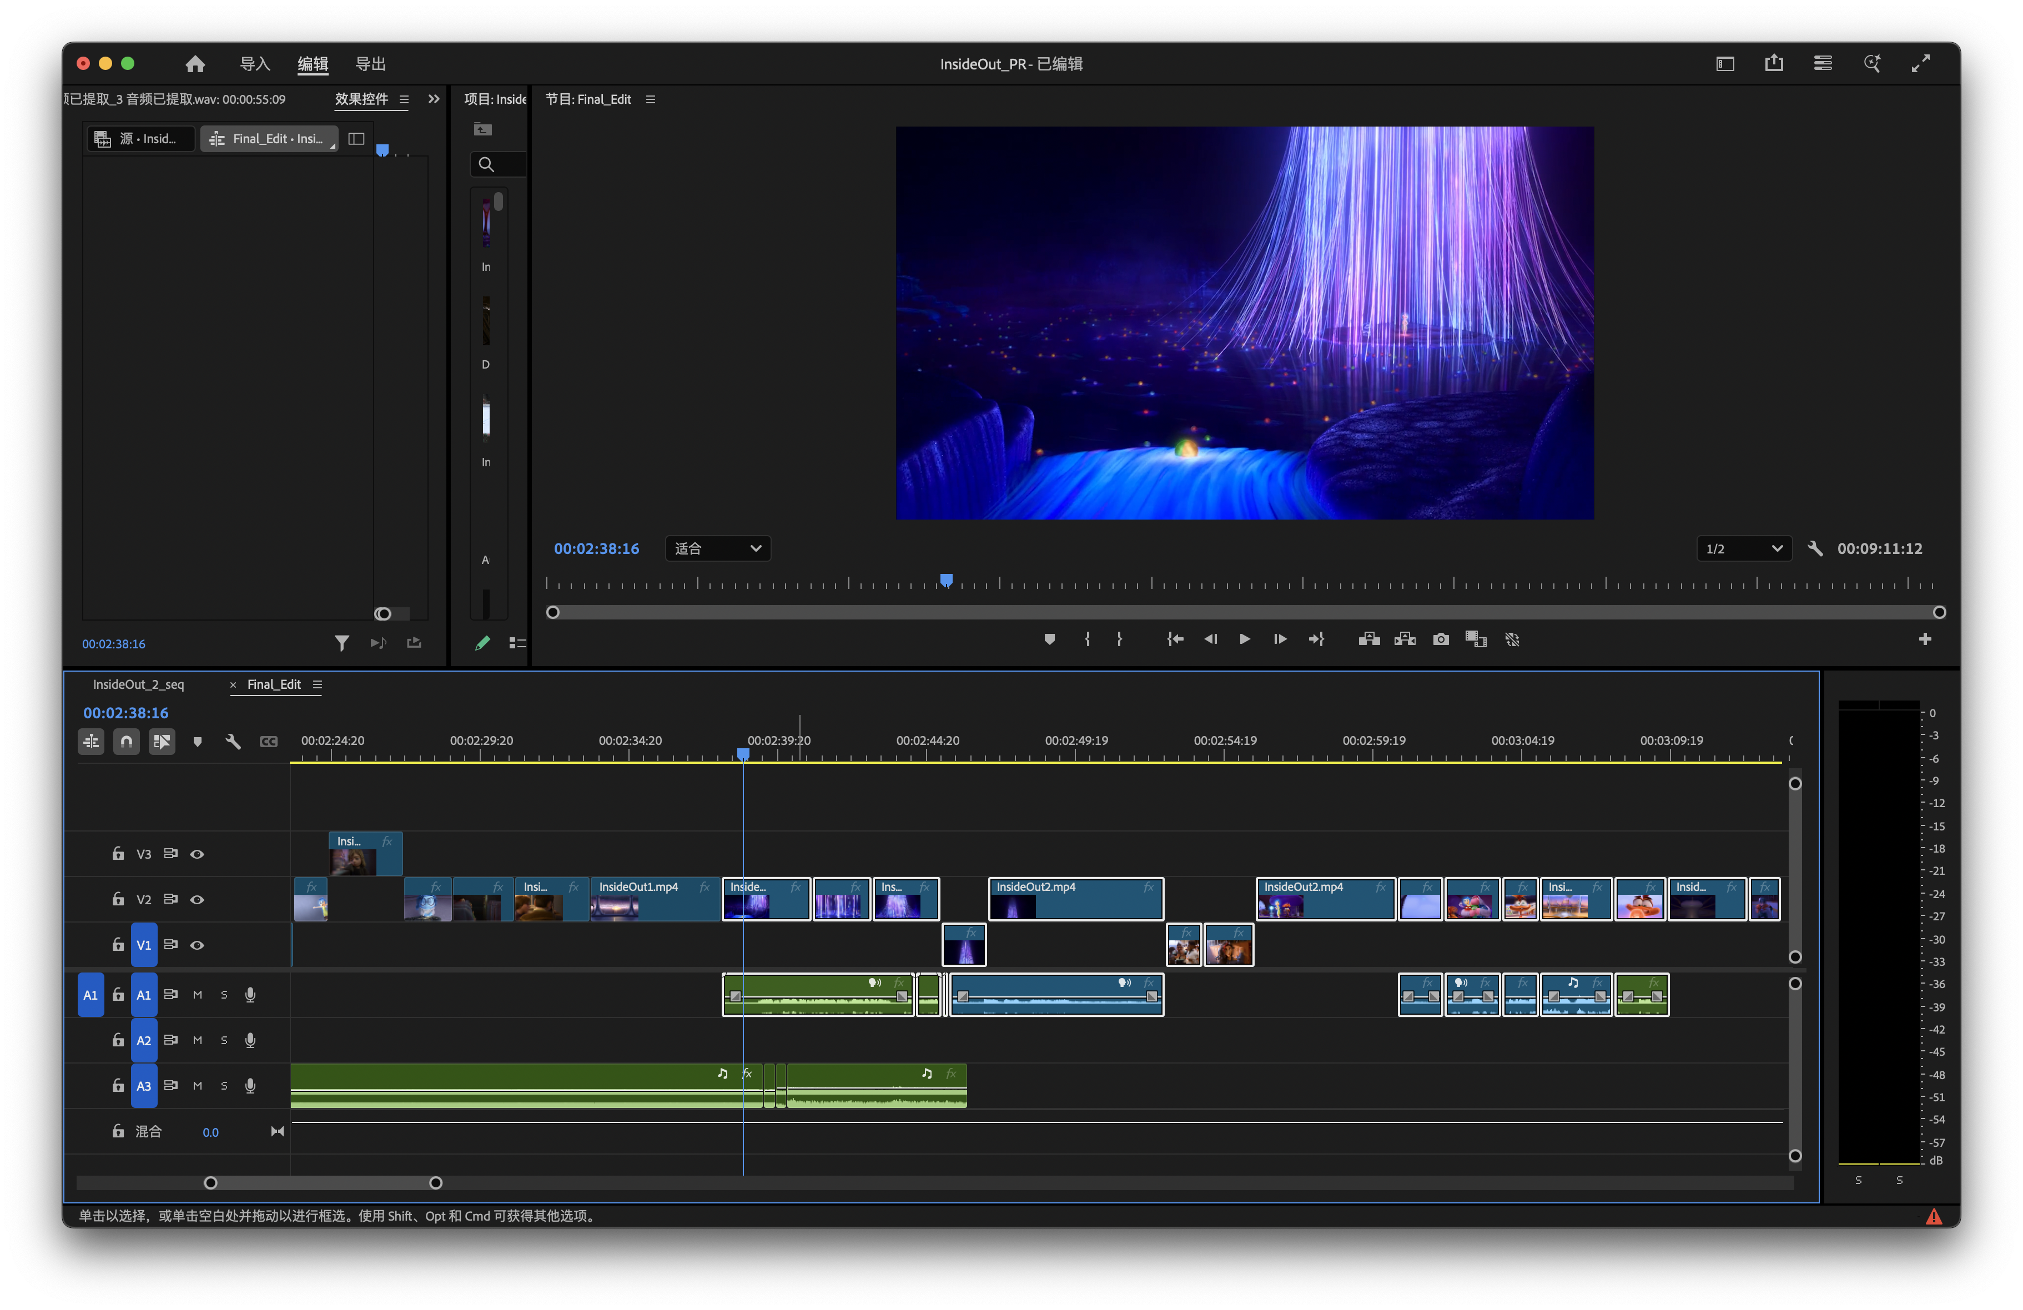This screenshot has height=1310, width=2023.
Task: Select the InsideOut1.mp4 clip on V2
Action: click(x=655, y=899)
